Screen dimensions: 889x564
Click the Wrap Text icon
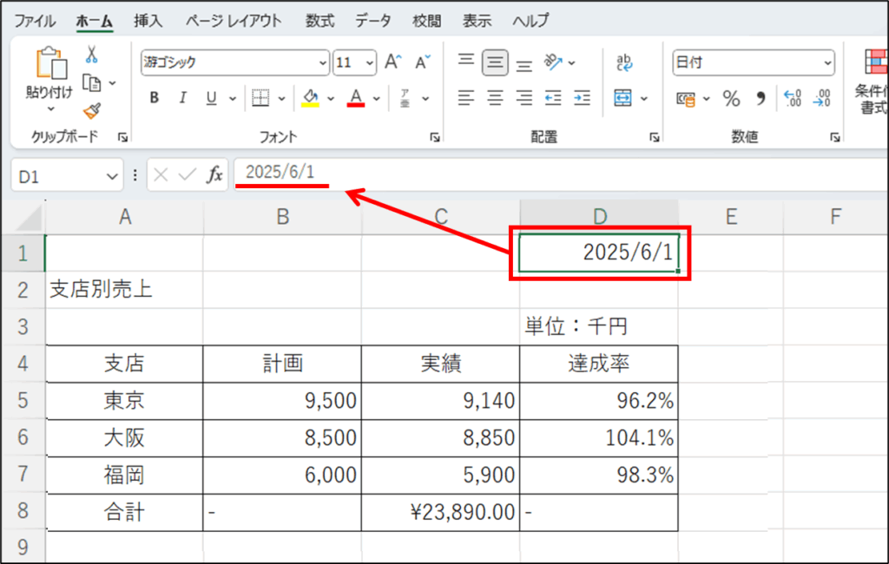pos(624,62)
